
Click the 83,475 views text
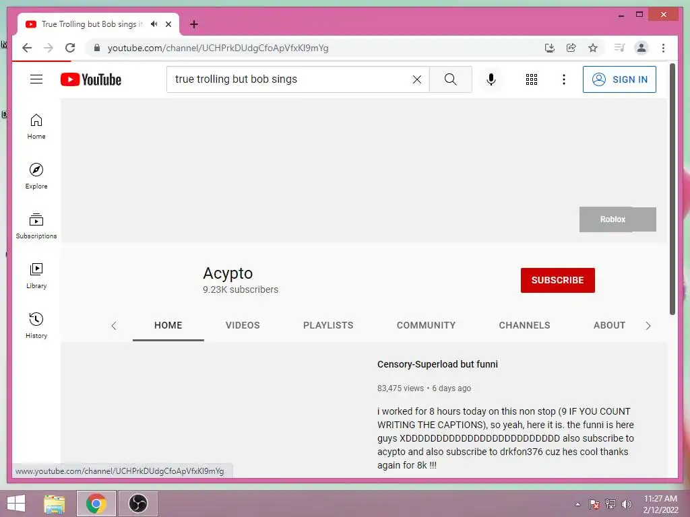400,388
